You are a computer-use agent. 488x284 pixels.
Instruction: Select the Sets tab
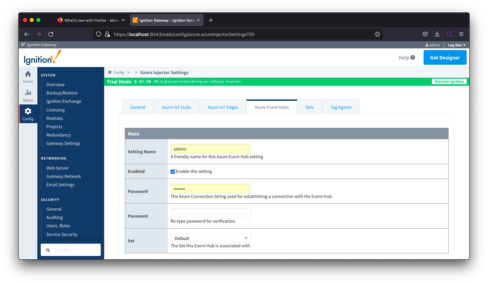309,107
